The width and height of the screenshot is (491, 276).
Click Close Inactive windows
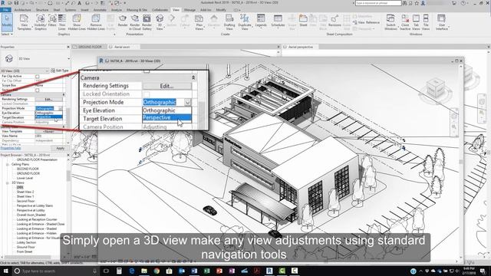405,22
